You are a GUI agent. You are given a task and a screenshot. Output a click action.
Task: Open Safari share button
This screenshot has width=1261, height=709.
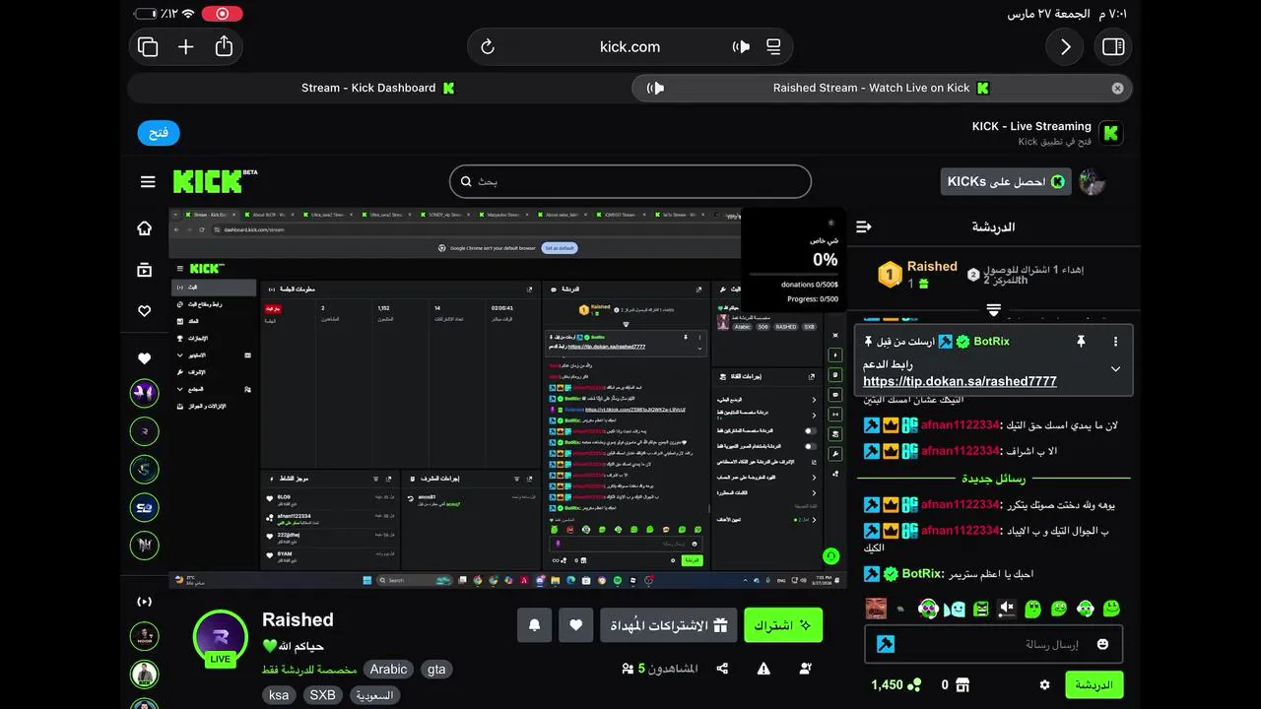point(224,46)
